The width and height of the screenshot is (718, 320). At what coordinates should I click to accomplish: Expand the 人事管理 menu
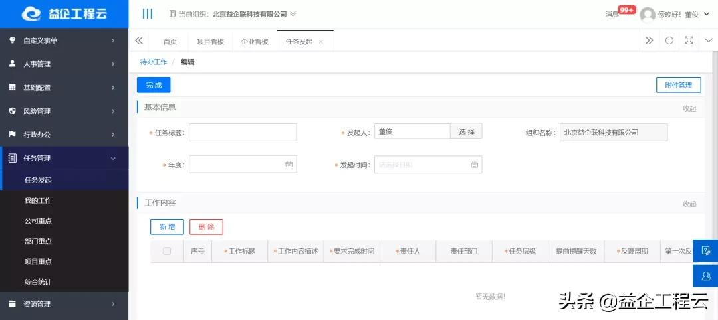(x=113, y=64)
